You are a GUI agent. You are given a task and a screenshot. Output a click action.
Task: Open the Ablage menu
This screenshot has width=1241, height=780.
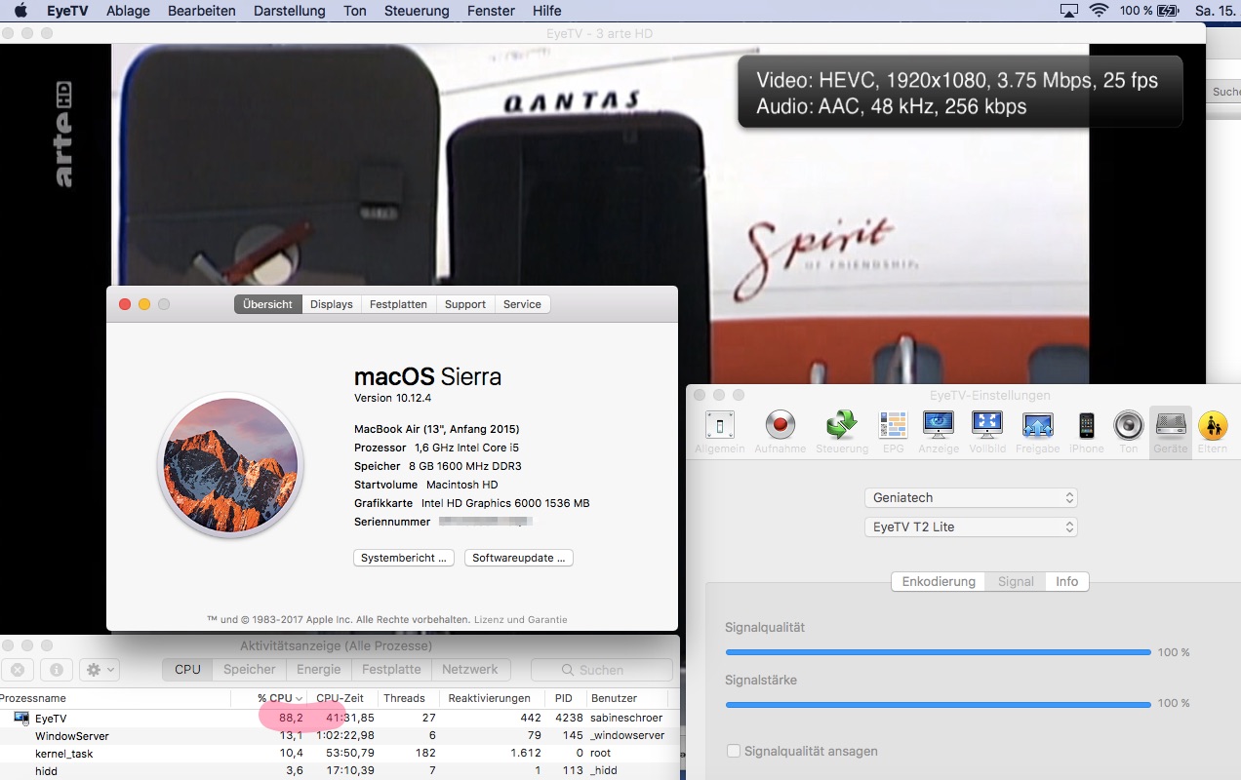tap(126, 11)
